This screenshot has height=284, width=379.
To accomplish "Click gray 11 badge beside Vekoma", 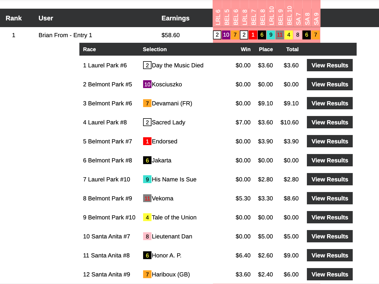I will (x=147, y=198).
